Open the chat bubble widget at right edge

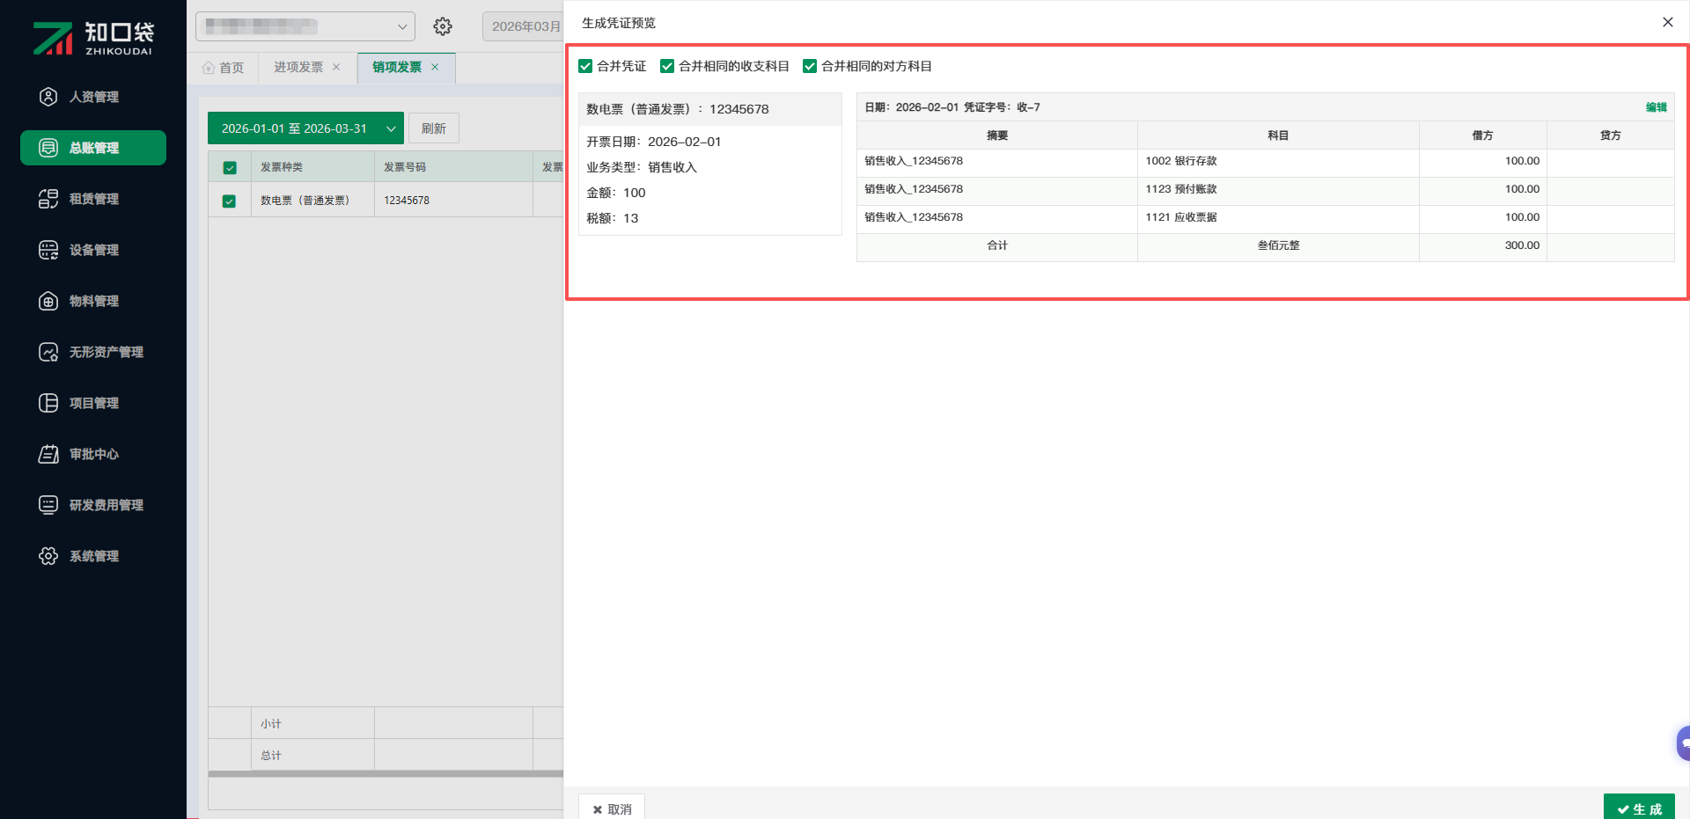coord(1683,743)
